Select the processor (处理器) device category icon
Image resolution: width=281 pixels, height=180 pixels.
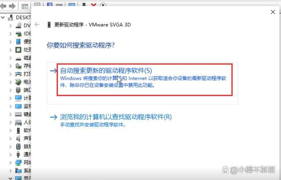pos(18,50)
